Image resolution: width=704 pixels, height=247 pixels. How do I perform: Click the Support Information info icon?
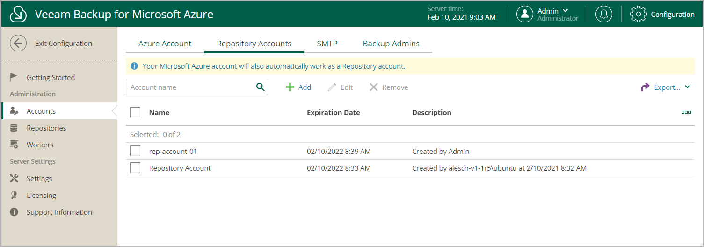(x=14, y=212)
